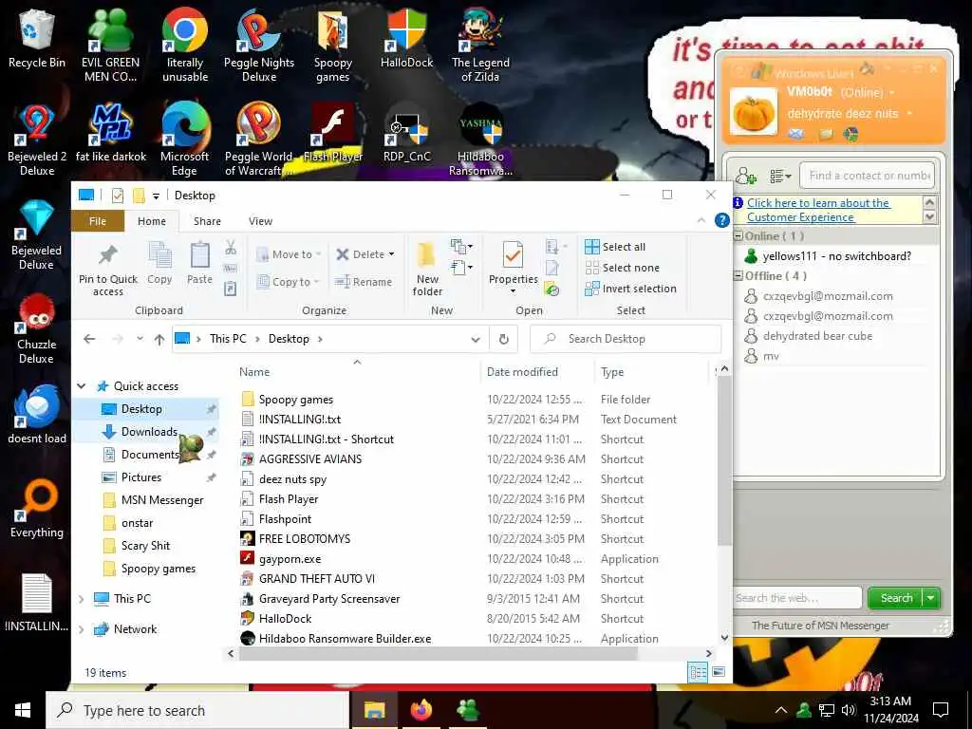Screen dimensions: 972x729
Task: Create a New folder from the ribbon
Action: pyautogui.click(x=427, y=269)
